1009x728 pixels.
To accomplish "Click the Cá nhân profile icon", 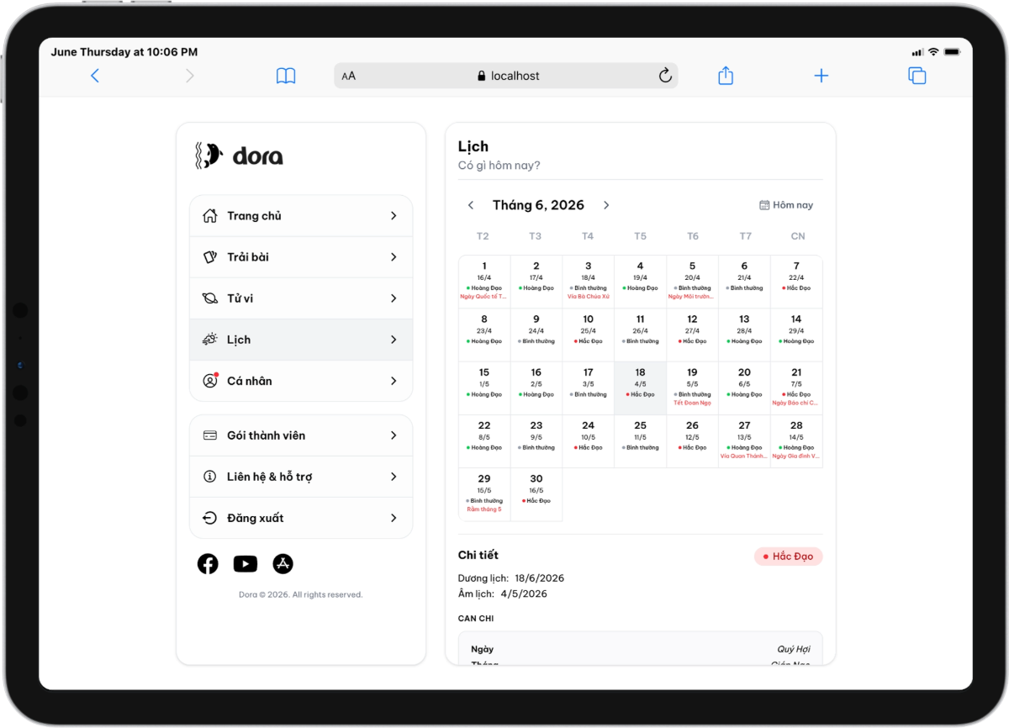I will (210, 381).
